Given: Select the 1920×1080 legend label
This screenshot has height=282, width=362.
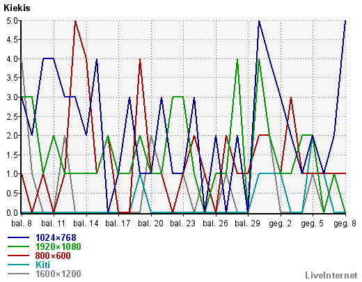Looking at the screenshot, I should [x=58, y=246].
